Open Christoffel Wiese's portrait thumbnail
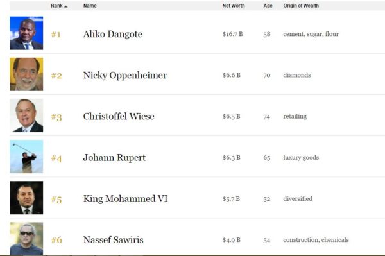Viewport: 385px width, 256px height. 26,115
